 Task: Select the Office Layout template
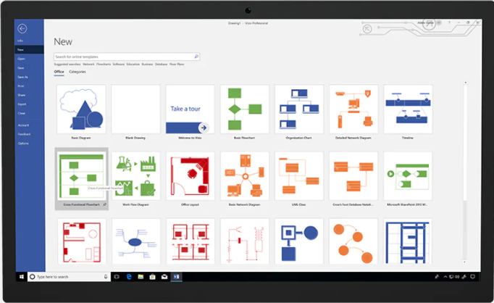190,176
